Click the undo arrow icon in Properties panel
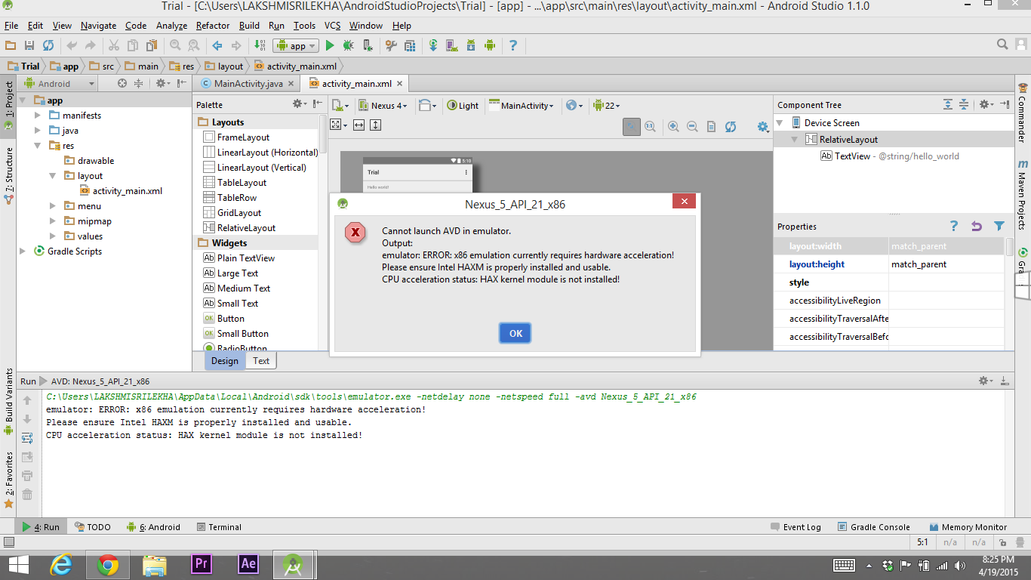Viewport: 1031px width, 580px height. click(977, 226)
